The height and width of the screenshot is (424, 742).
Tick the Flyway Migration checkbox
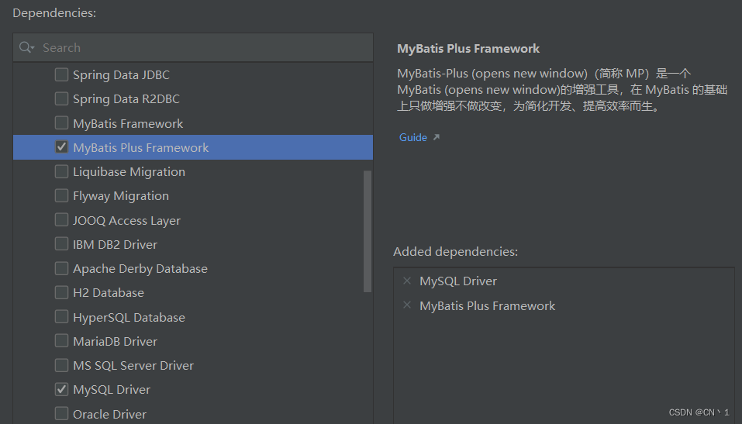pos(61,195)
